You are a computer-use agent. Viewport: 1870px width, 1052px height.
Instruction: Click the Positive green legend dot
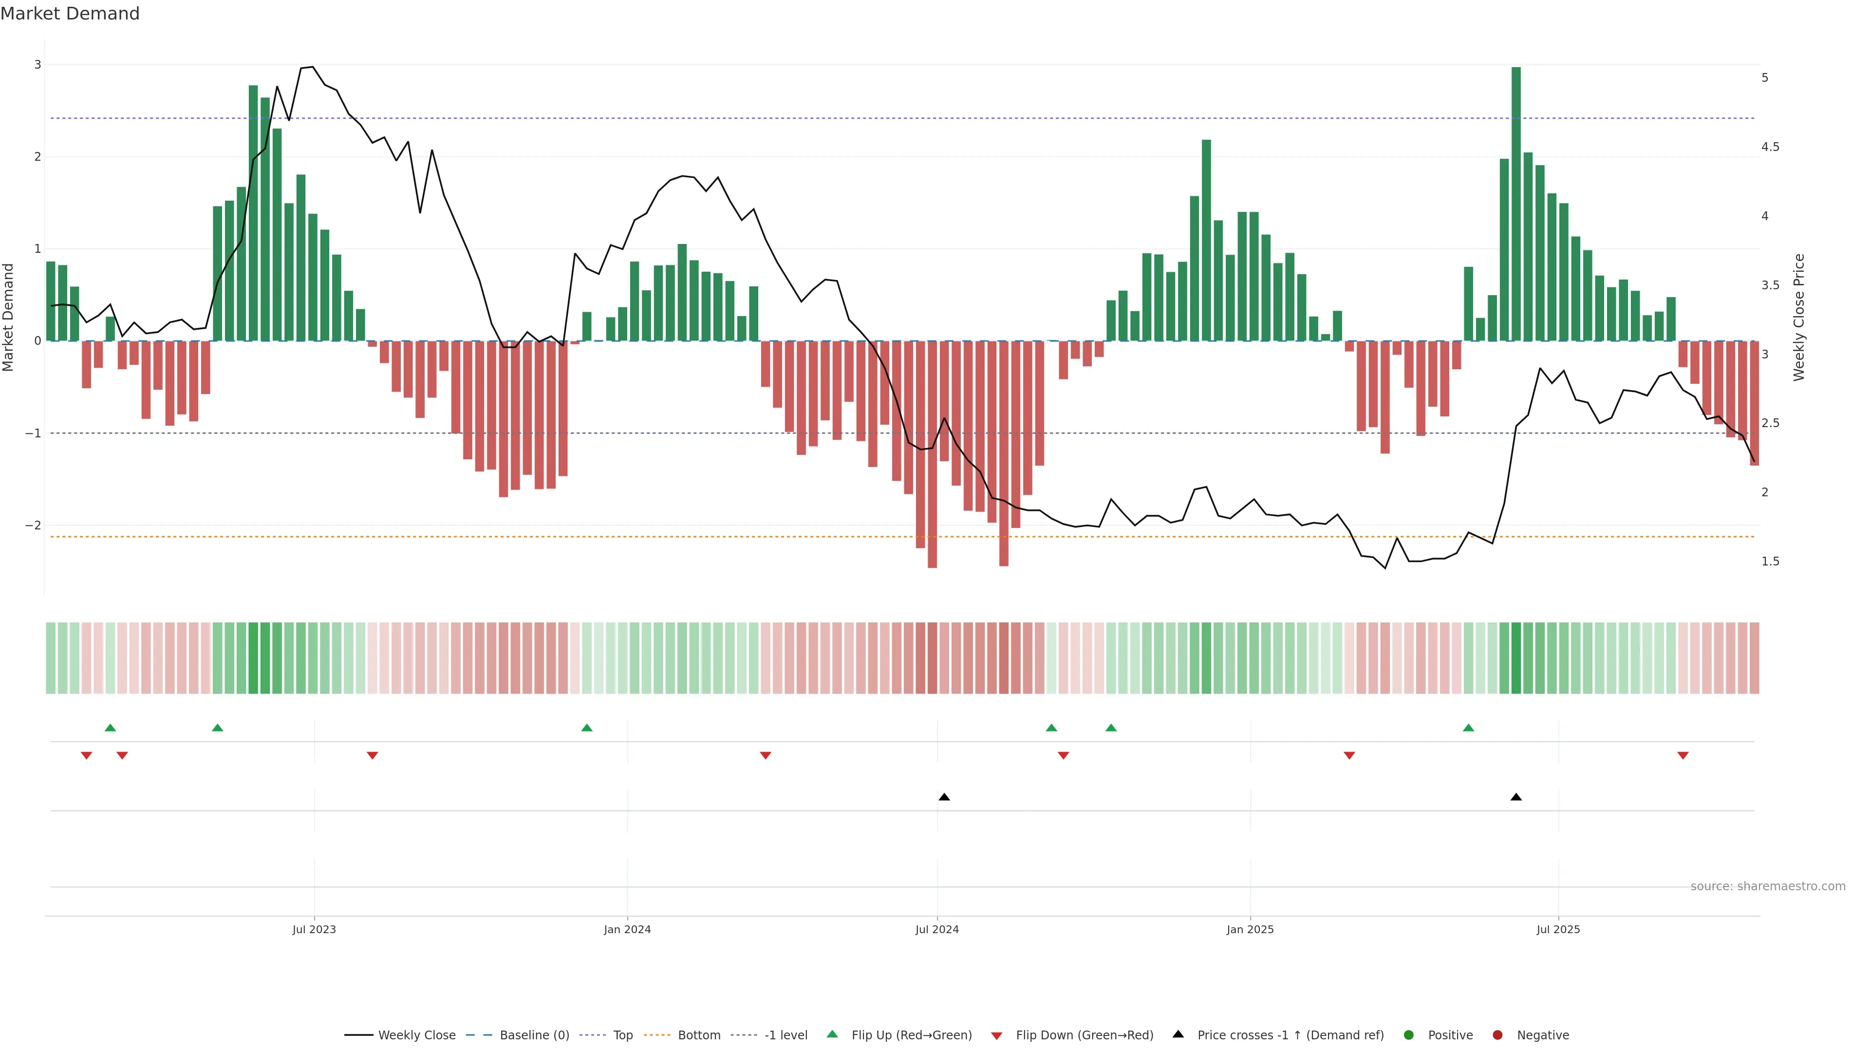(1409, 1034)
